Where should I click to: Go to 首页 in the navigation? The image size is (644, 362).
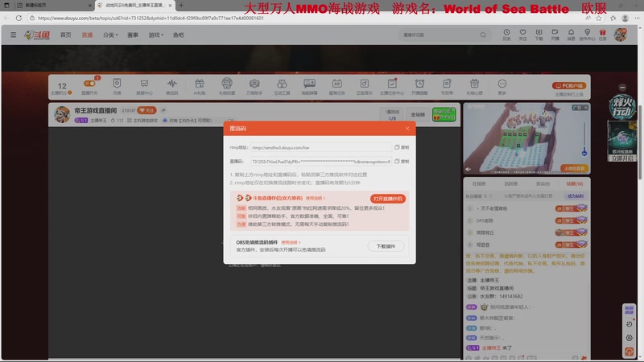(x=66, y=35)
